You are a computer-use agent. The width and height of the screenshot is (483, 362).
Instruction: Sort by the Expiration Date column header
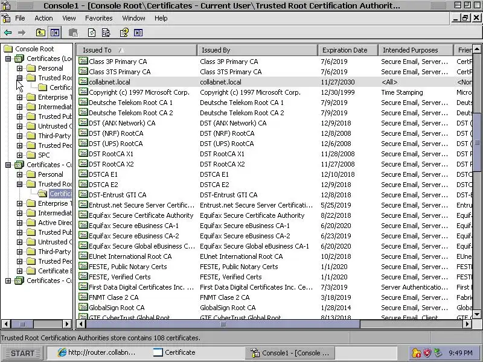348,50
